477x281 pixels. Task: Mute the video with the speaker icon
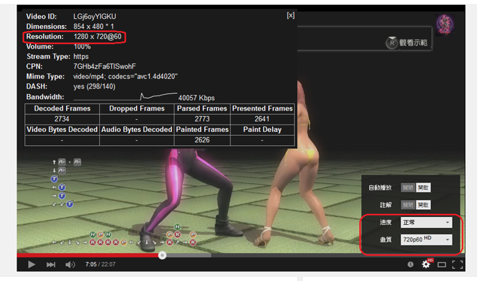point(70,265)
